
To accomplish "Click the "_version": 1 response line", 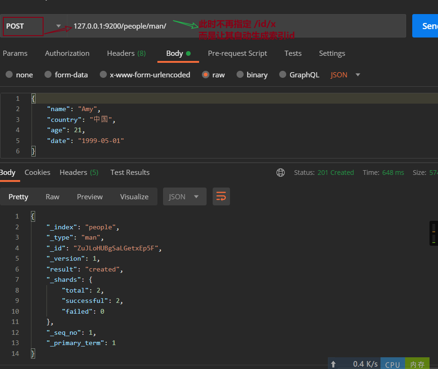I will pyautogui.click(x=73, y=258).
